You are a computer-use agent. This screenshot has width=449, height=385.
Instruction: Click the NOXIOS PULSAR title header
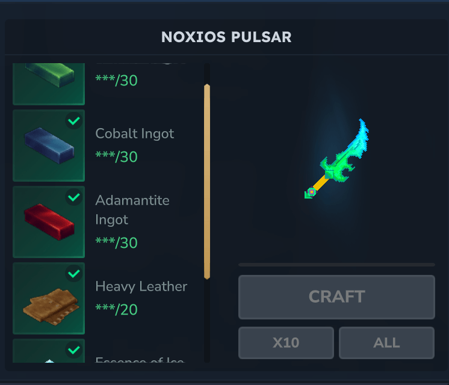point(226,37)
